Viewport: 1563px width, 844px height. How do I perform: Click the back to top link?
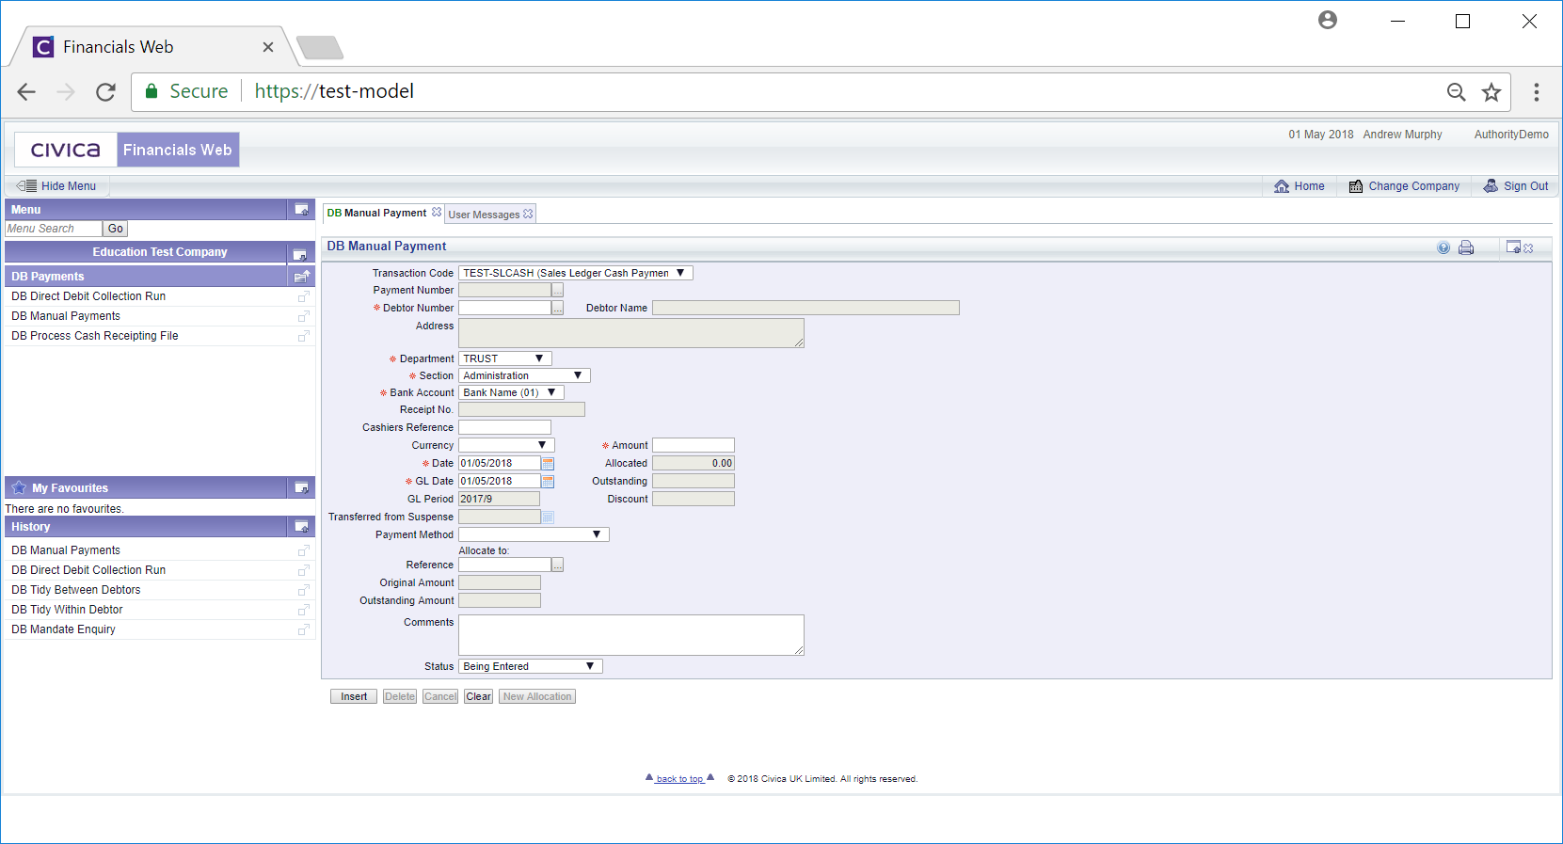[679, 779]
